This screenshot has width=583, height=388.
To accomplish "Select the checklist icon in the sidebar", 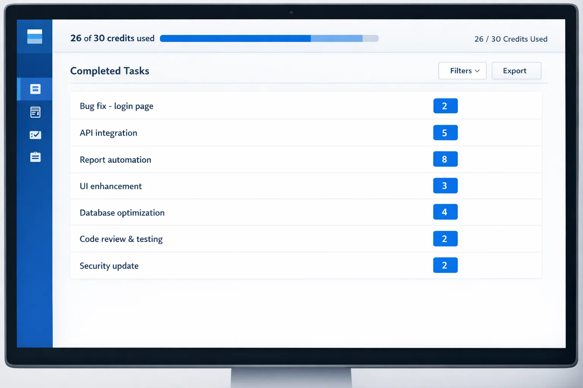I will (x=35, y=135).
